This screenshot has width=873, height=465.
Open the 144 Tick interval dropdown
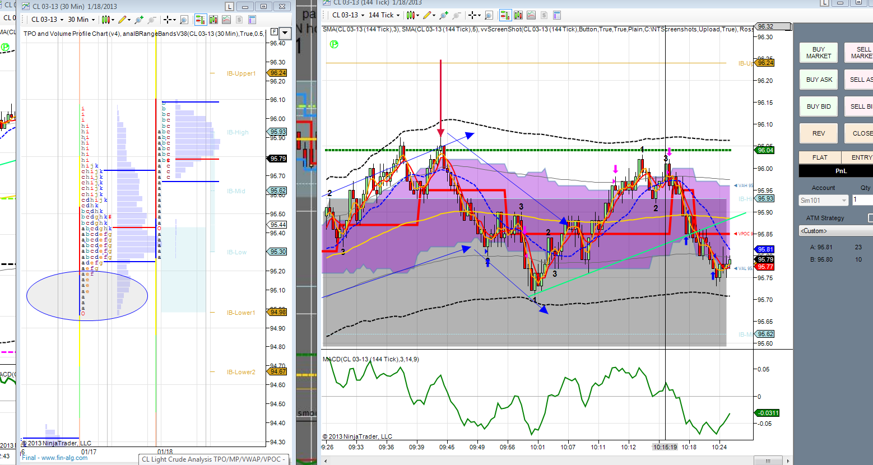point(384,15)
